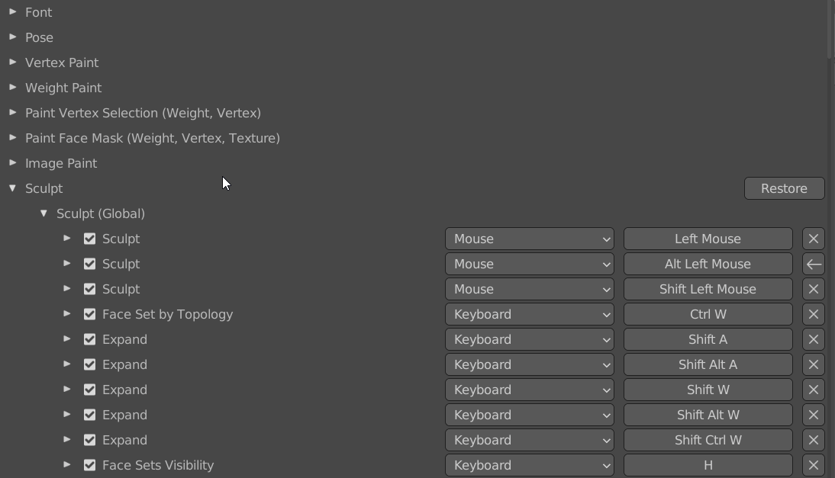Open Keyboard dropdown for H shortcut

pyautogui.click(x=530, y=465)
